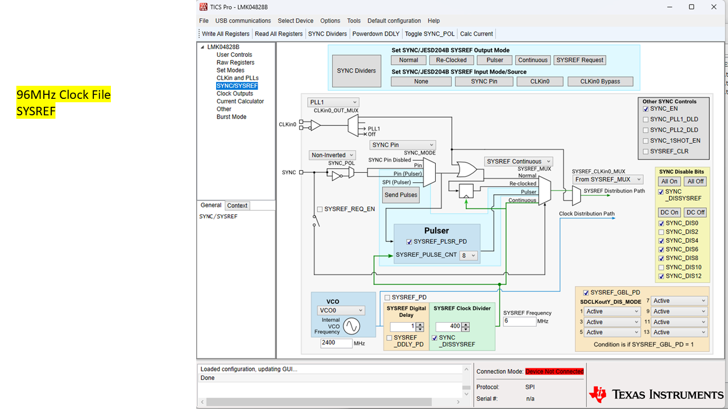Open the Help menu
This screenshot has width=728, height=409.
[433, 21]
